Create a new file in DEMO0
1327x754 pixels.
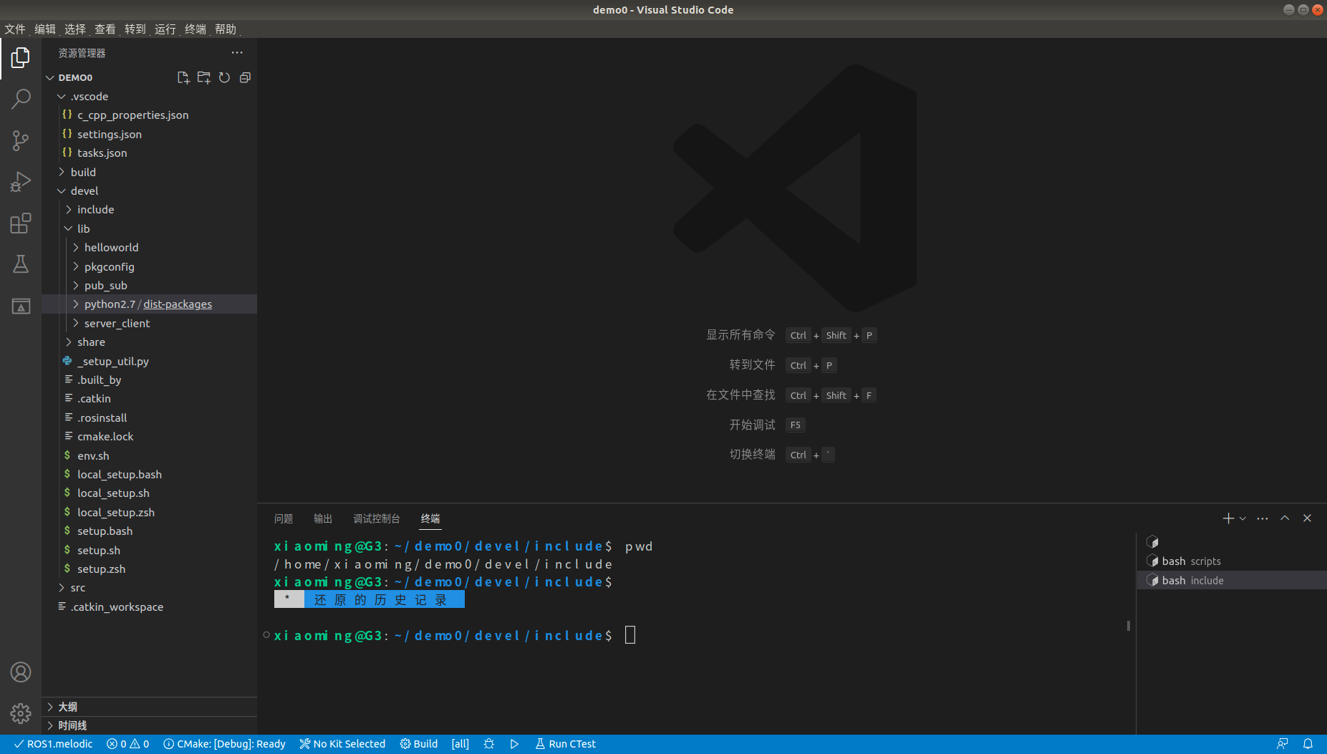(183, 77)
